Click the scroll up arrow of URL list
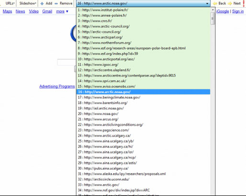Viewport: 246px width, 196px height. 212,10
